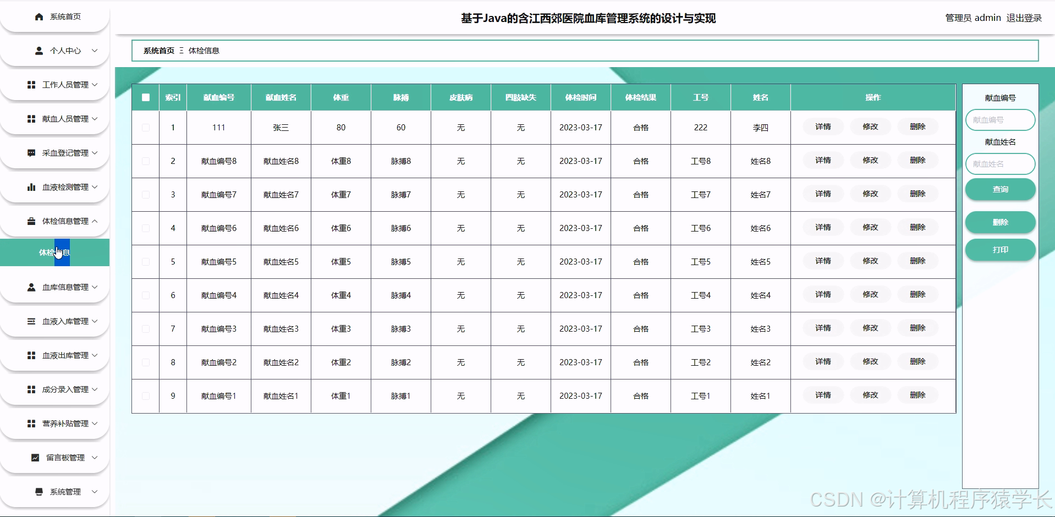Click 退出登录 to log out

(x=1024, y=18)
